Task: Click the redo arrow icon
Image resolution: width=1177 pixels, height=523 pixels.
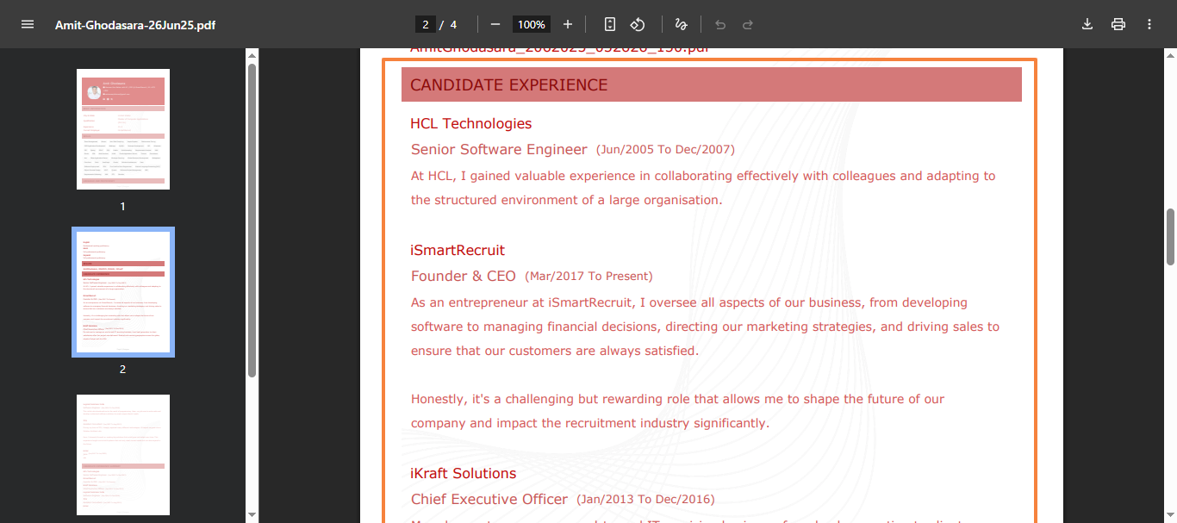Action: tap(748, 24)
